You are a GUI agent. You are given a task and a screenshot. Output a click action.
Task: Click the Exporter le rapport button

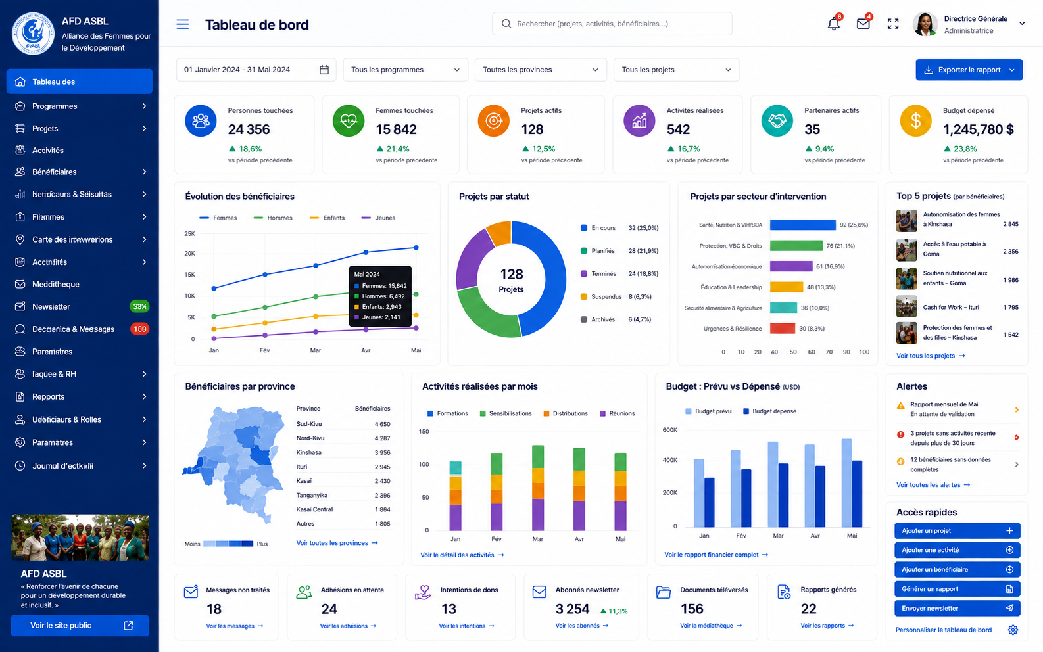coord(969,70)
